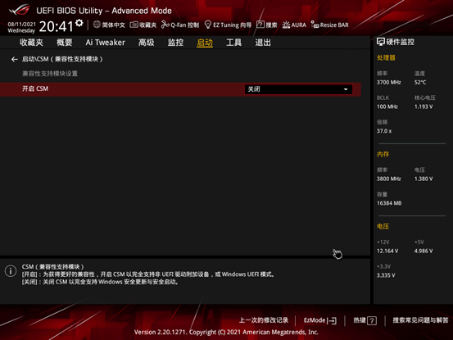Click the 电压 section heading
The width and height of the screenshot is (453, 340).
point(383,226)
